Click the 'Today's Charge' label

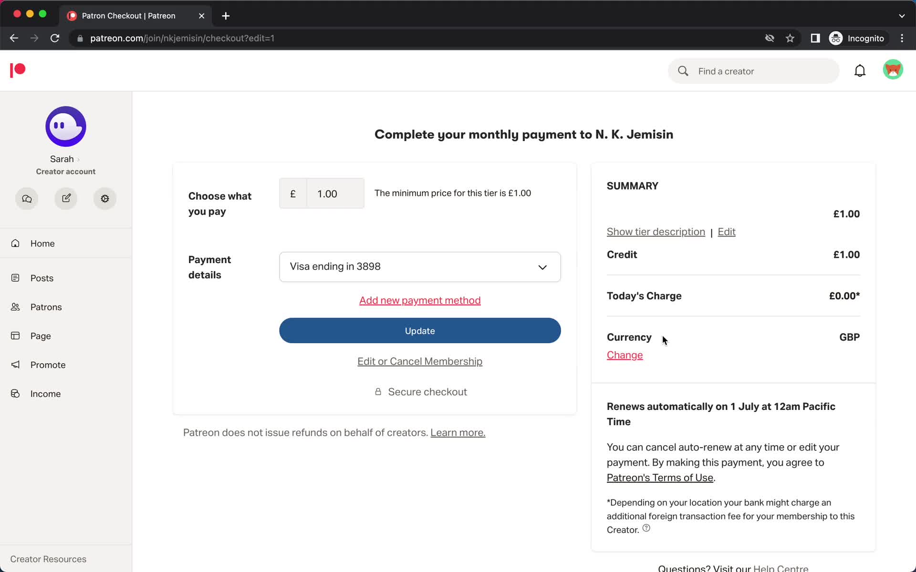[x=644, y=296]
